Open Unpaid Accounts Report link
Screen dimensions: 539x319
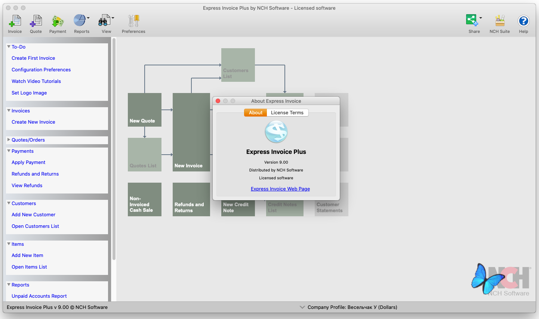39,296
